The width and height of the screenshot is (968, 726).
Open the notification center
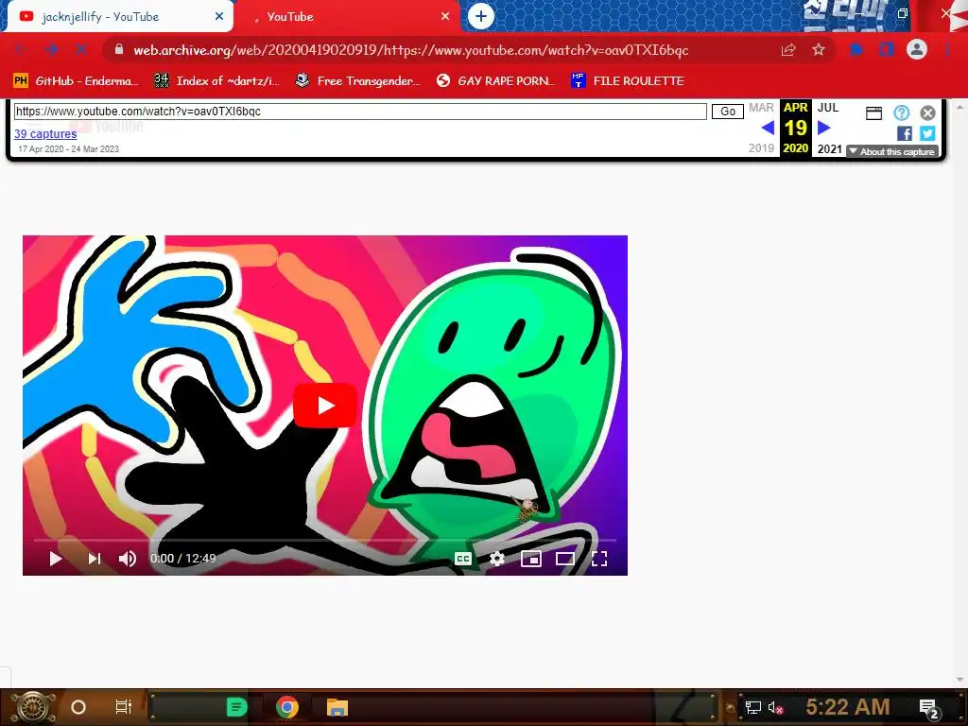[929, 708]
